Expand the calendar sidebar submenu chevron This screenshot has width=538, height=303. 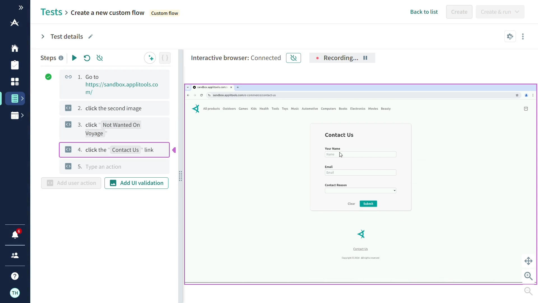click(22, 115)
